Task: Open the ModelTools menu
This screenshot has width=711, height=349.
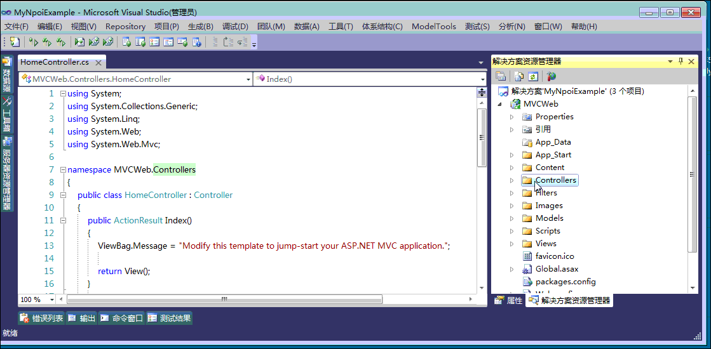Action: click(434, 27)
